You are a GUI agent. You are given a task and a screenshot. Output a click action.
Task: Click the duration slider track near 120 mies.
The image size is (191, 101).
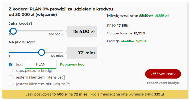pos(61,52)
